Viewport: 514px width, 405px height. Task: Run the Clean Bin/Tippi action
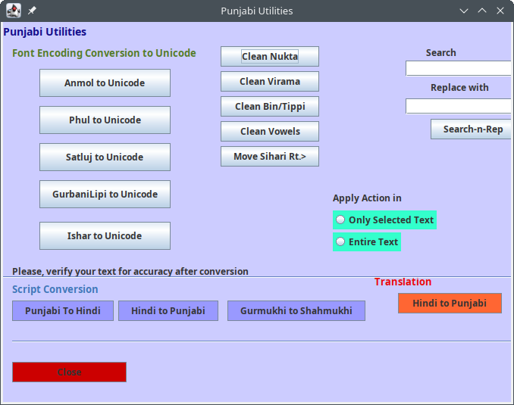[270, 107]
